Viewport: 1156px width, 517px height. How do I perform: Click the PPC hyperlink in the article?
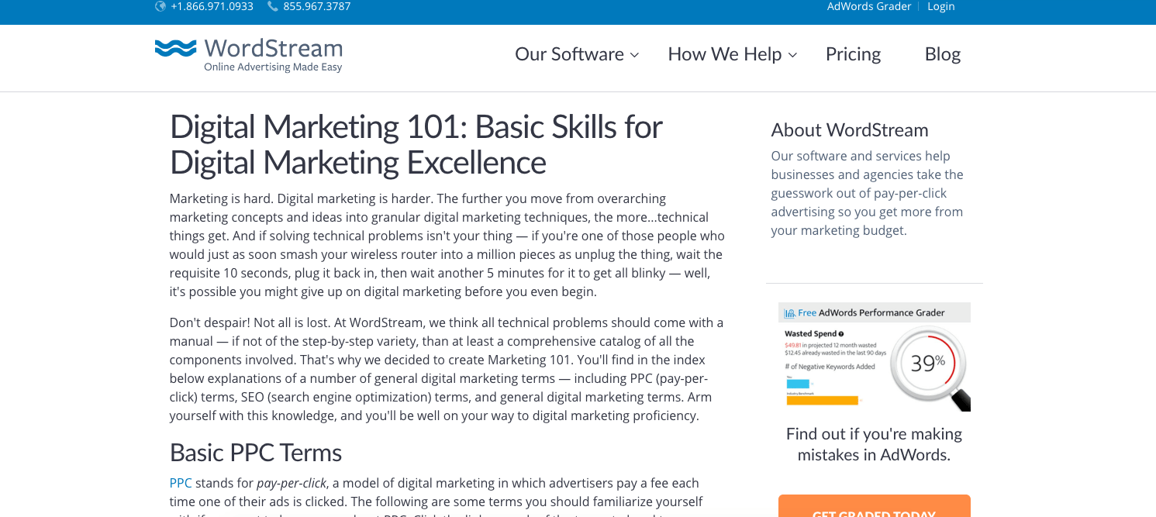coord(179,482)
